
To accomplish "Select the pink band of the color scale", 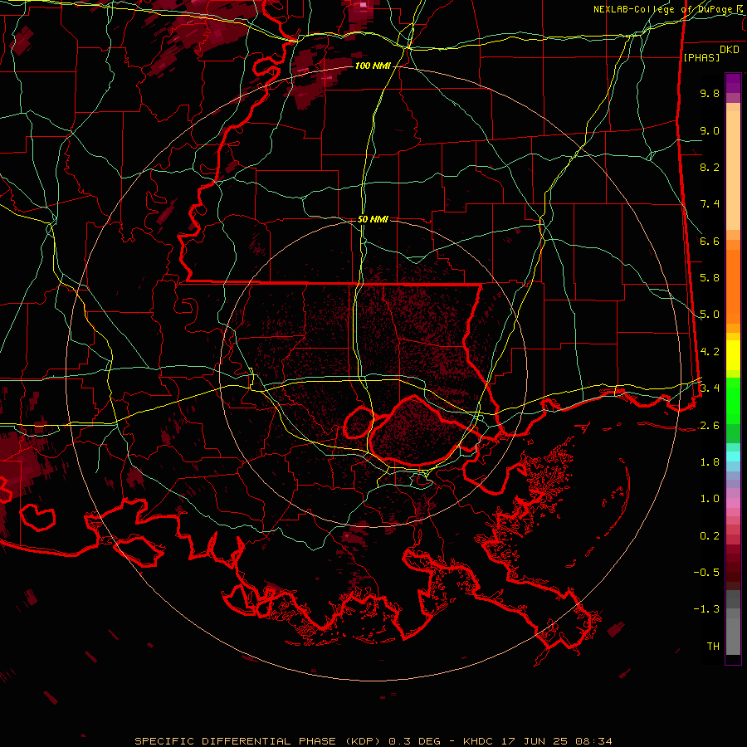I will [x=733, y=502].
